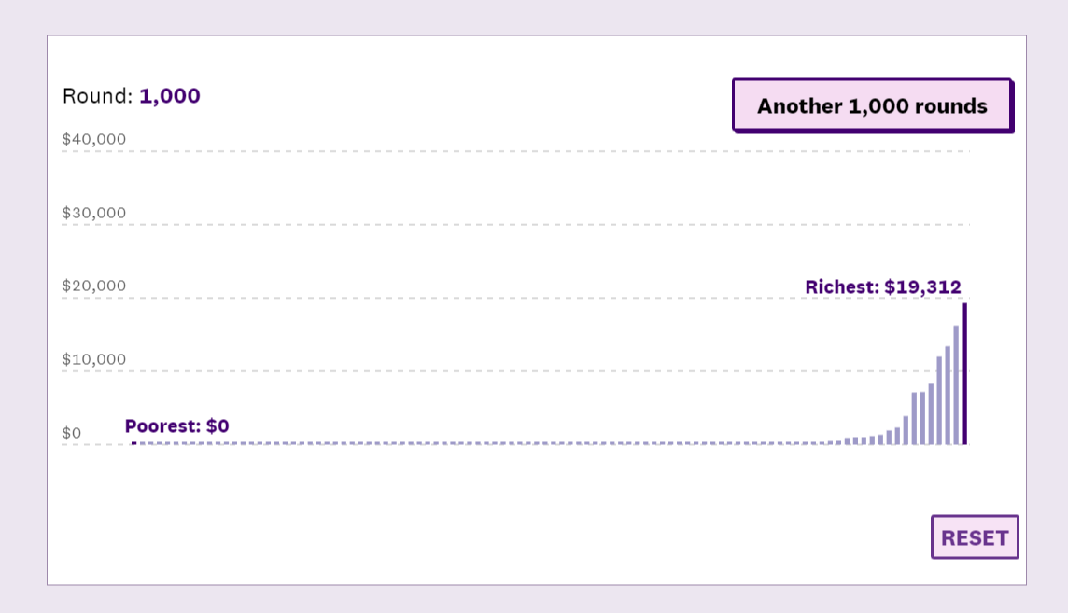Click the 'Another 1,000 rounds' button
This screenshot has width=1068, height=613.
(872, 105)
